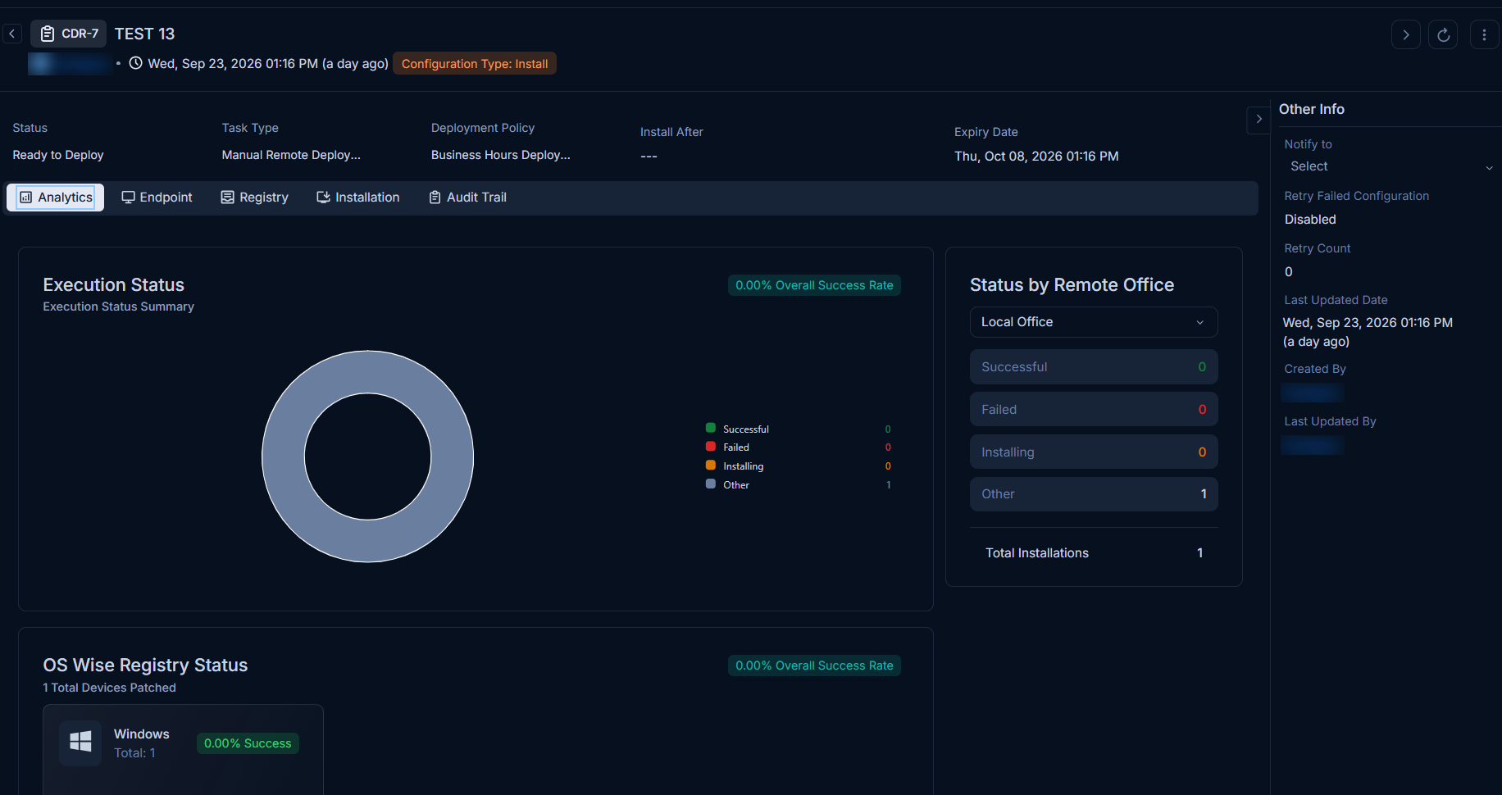Click the Ready to Deploy status value

58,155
